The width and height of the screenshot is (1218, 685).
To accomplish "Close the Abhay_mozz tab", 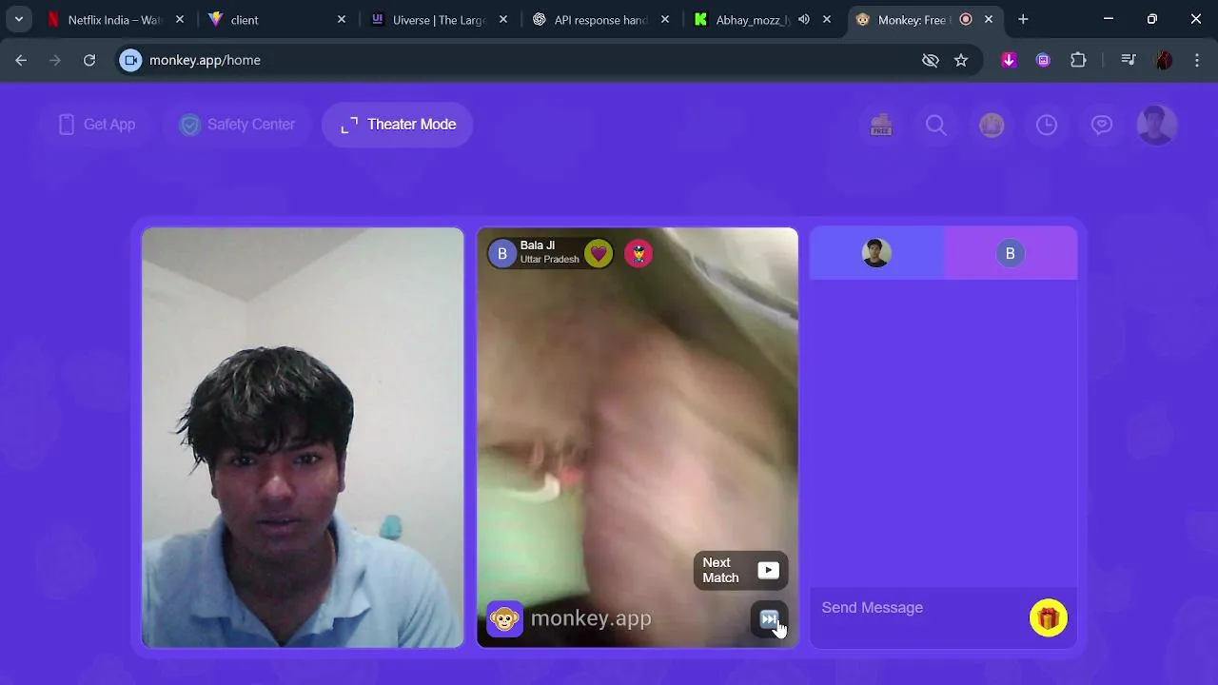I will [827, 19].
